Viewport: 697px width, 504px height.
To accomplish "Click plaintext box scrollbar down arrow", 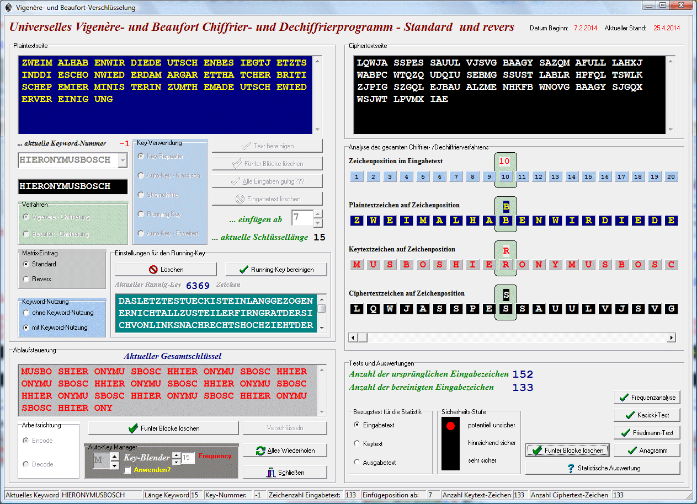I will 317,129.
